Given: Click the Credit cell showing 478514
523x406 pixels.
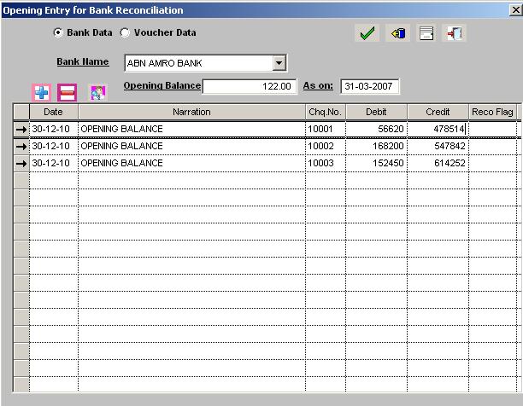Looking at the screenshot, I should 438,129.
